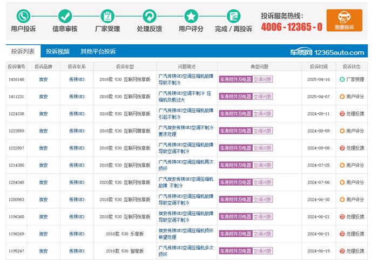The width and height of the screenshot is (378, 260).
Task: Click the 用户评分 status icon for complaint 1214380
Action: 342,165
